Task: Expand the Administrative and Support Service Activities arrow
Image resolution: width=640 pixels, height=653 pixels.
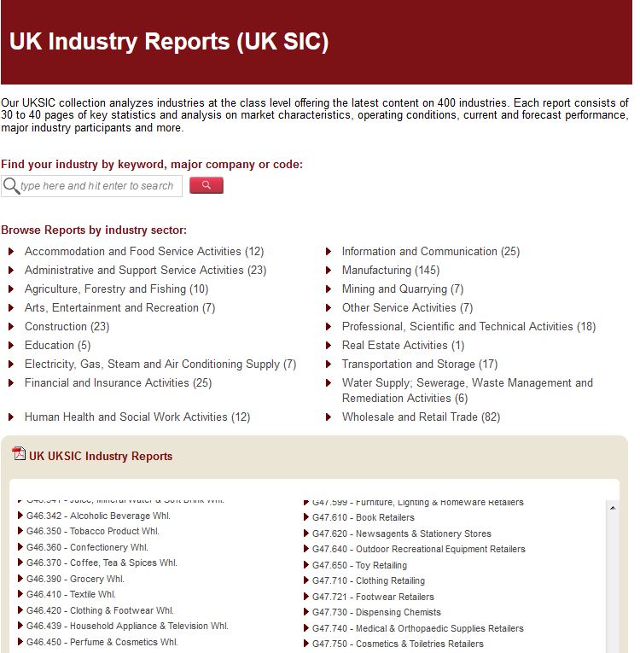Action: pyautogui.click(x=11, y=271)
